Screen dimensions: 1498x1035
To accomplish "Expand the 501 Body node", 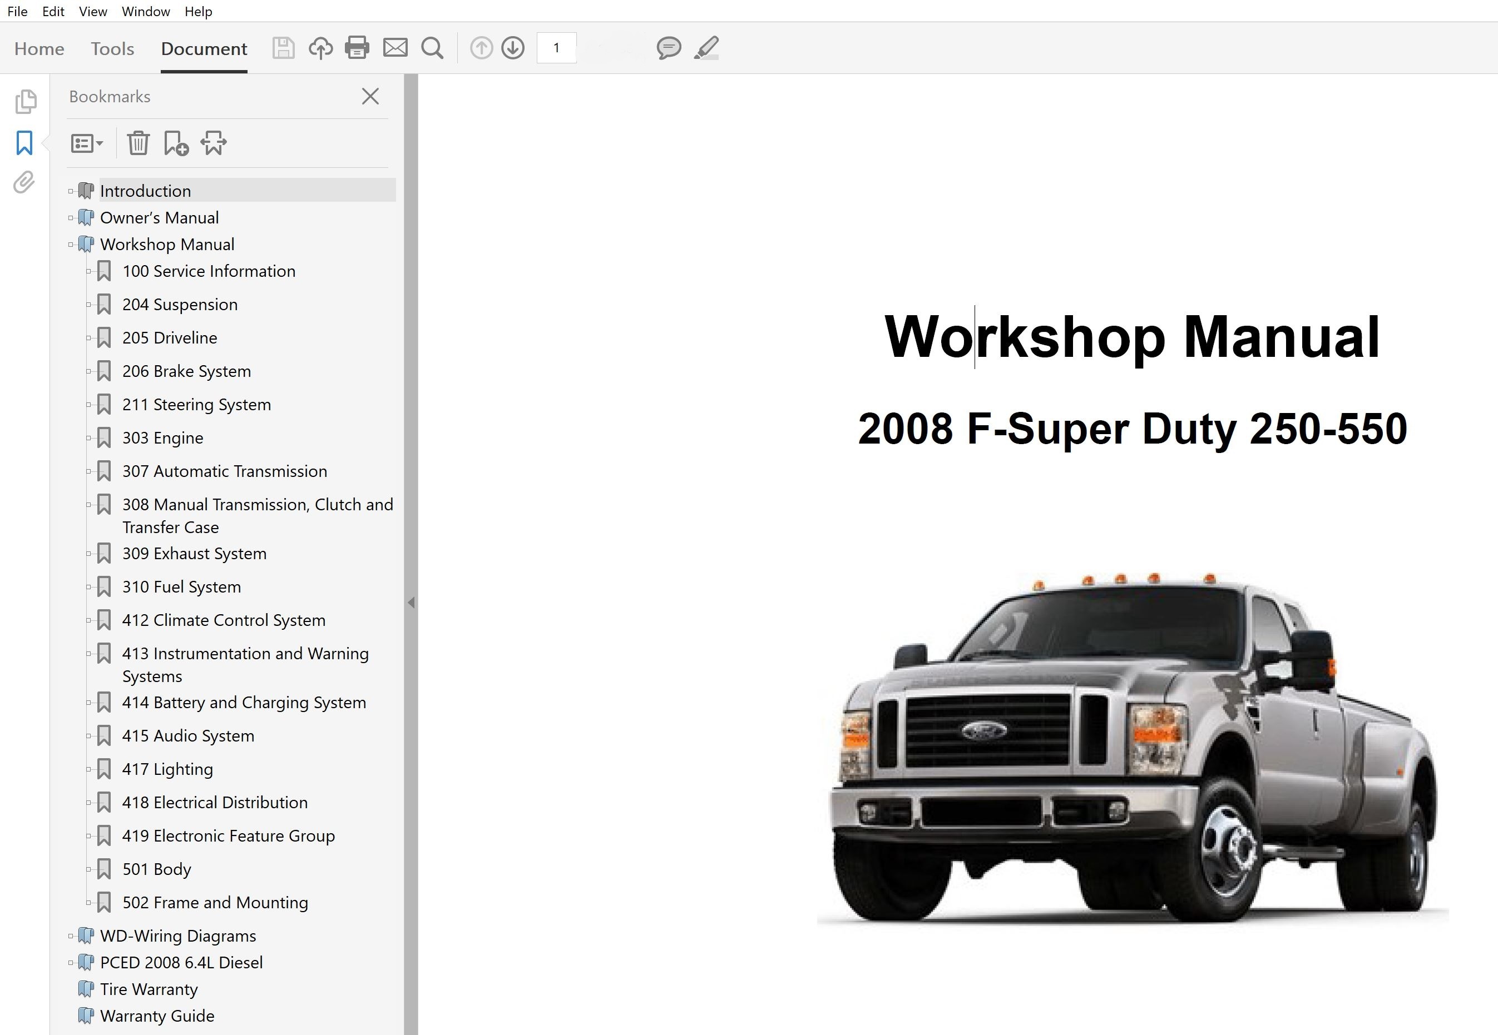I will (x=89, y=869).
